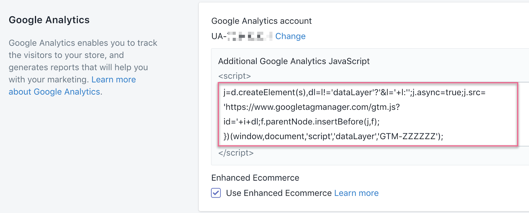The image size is (529, 213).
Task: Place cursor on the googletagmanager.com URL line
Action: pyautogui.click(x=311, y=107)
